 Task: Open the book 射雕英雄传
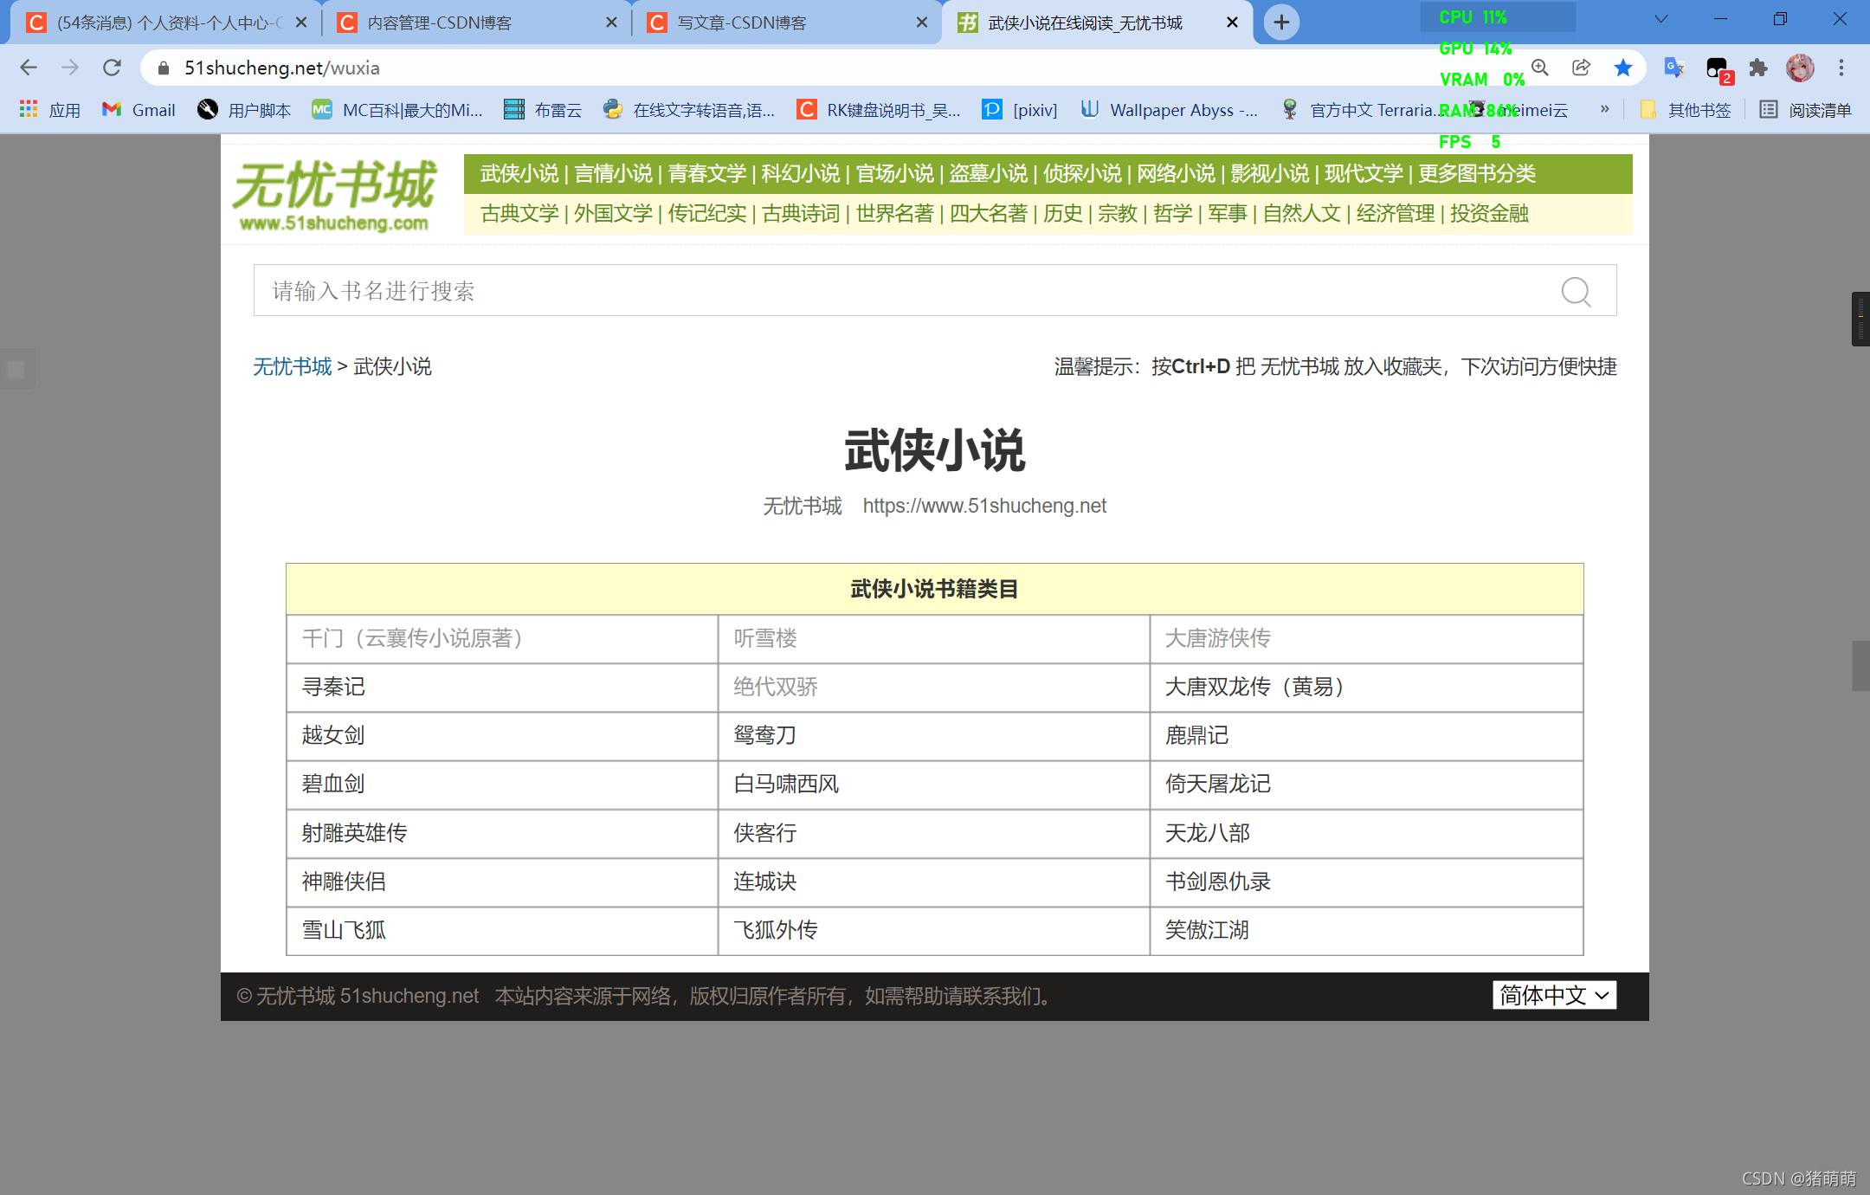tap(354, 833)
